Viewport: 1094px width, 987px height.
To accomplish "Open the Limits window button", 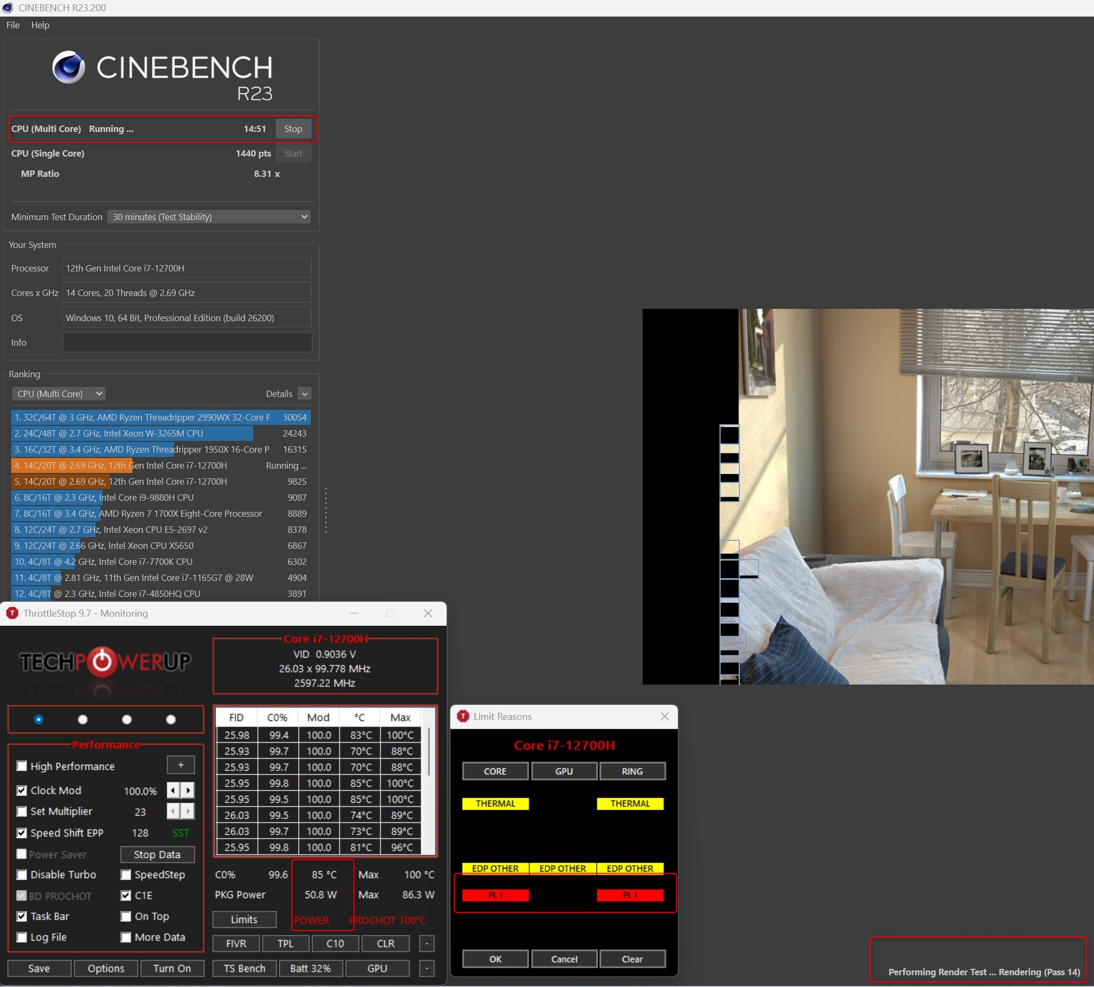I will [245, 919].
